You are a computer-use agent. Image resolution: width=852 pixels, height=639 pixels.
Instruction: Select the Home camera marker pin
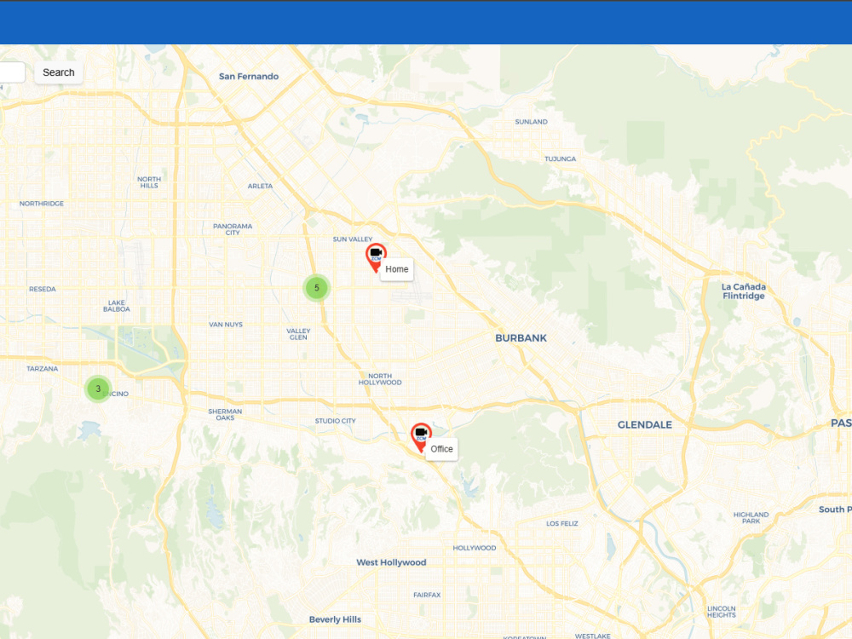click(376, 257)
